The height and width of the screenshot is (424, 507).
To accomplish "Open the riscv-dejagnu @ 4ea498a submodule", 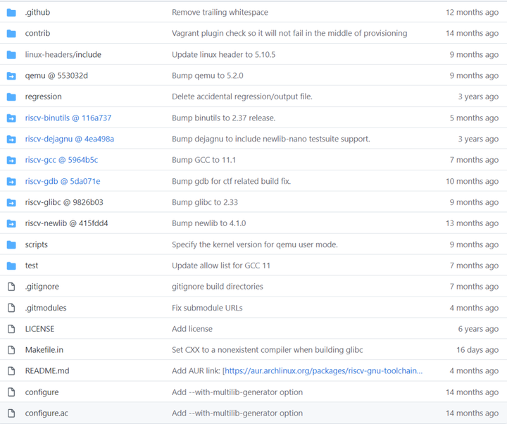I will (69, 139).
